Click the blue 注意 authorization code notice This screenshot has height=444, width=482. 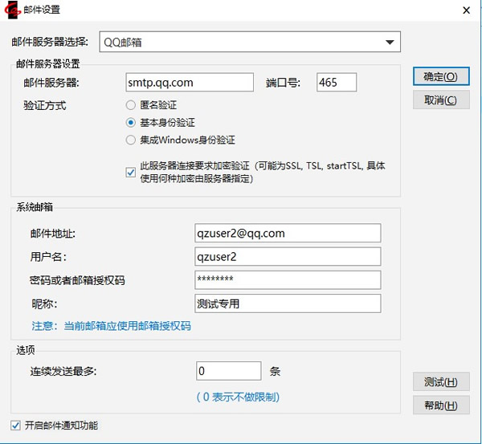(111, 327)
